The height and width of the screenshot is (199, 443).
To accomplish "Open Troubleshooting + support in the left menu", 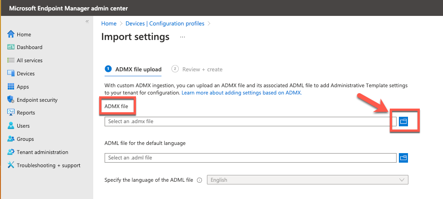I will click(x=49, y=165).
